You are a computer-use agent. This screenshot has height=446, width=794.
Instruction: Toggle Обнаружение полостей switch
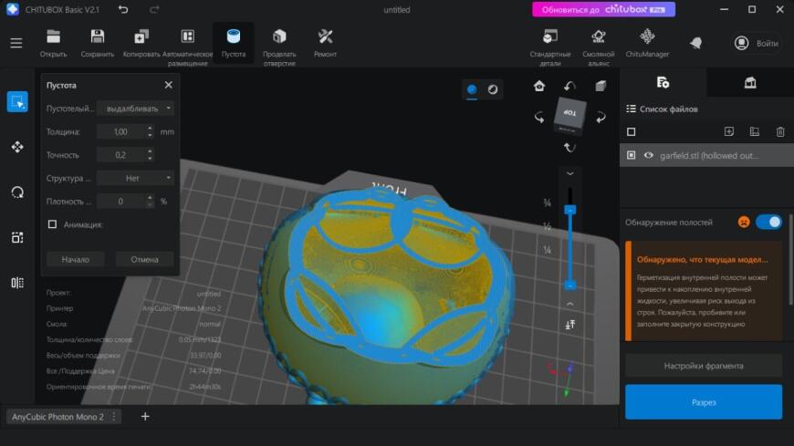768,222
